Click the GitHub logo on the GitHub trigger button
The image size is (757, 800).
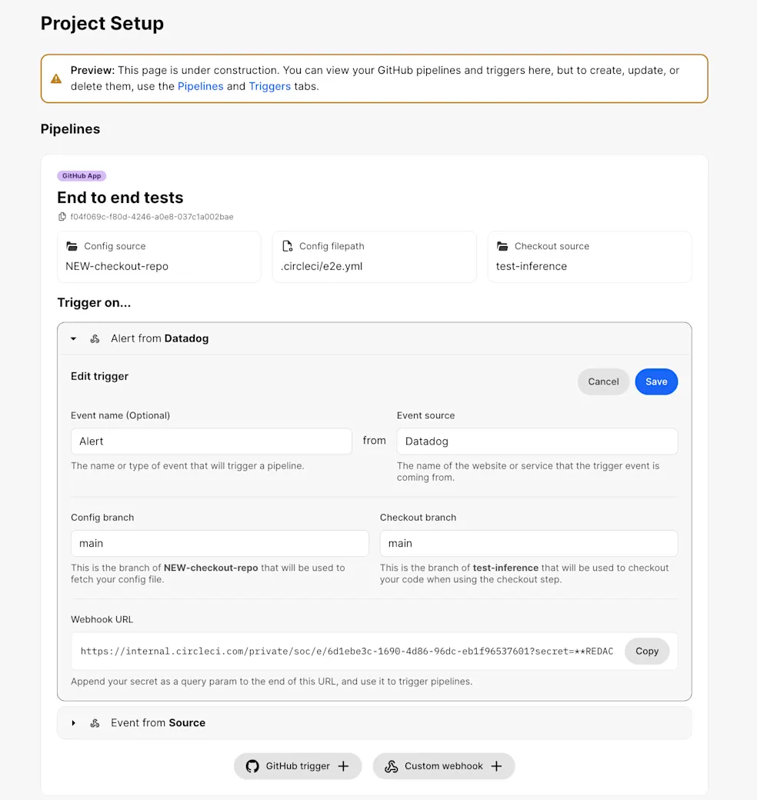click(x=253, y=765)
